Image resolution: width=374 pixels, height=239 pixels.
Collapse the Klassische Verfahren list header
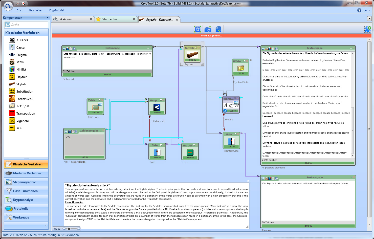pyautogui.click(x=26, y=33)
